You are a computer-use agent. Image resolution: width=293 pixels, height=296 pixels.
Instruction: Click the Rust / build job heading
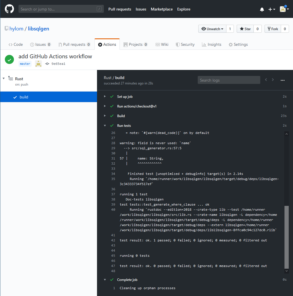pyautogui.click(x=114, y=78)
